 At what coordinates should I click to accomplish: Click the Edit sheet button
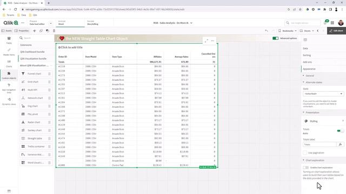(x=336, y=31)
